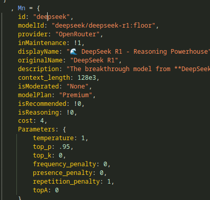This screenshot has height=200, width=210.
Task: Click the opening brace after Parameters
Action: point(64,129)
